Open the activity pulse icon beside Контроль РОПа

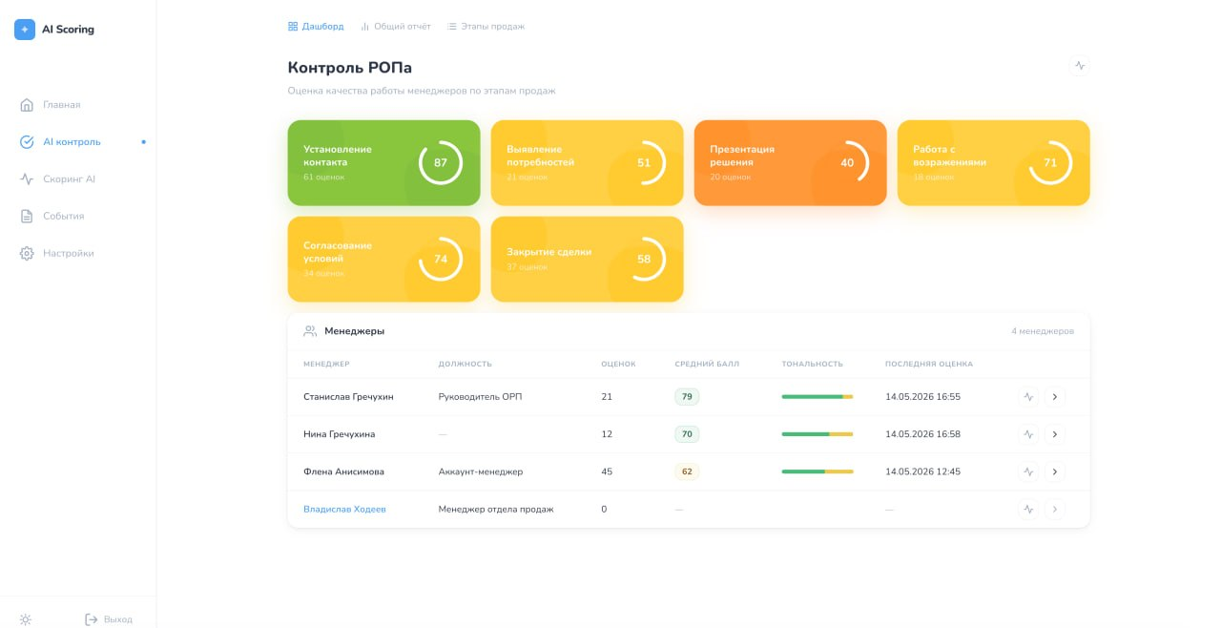(1080, 66)
